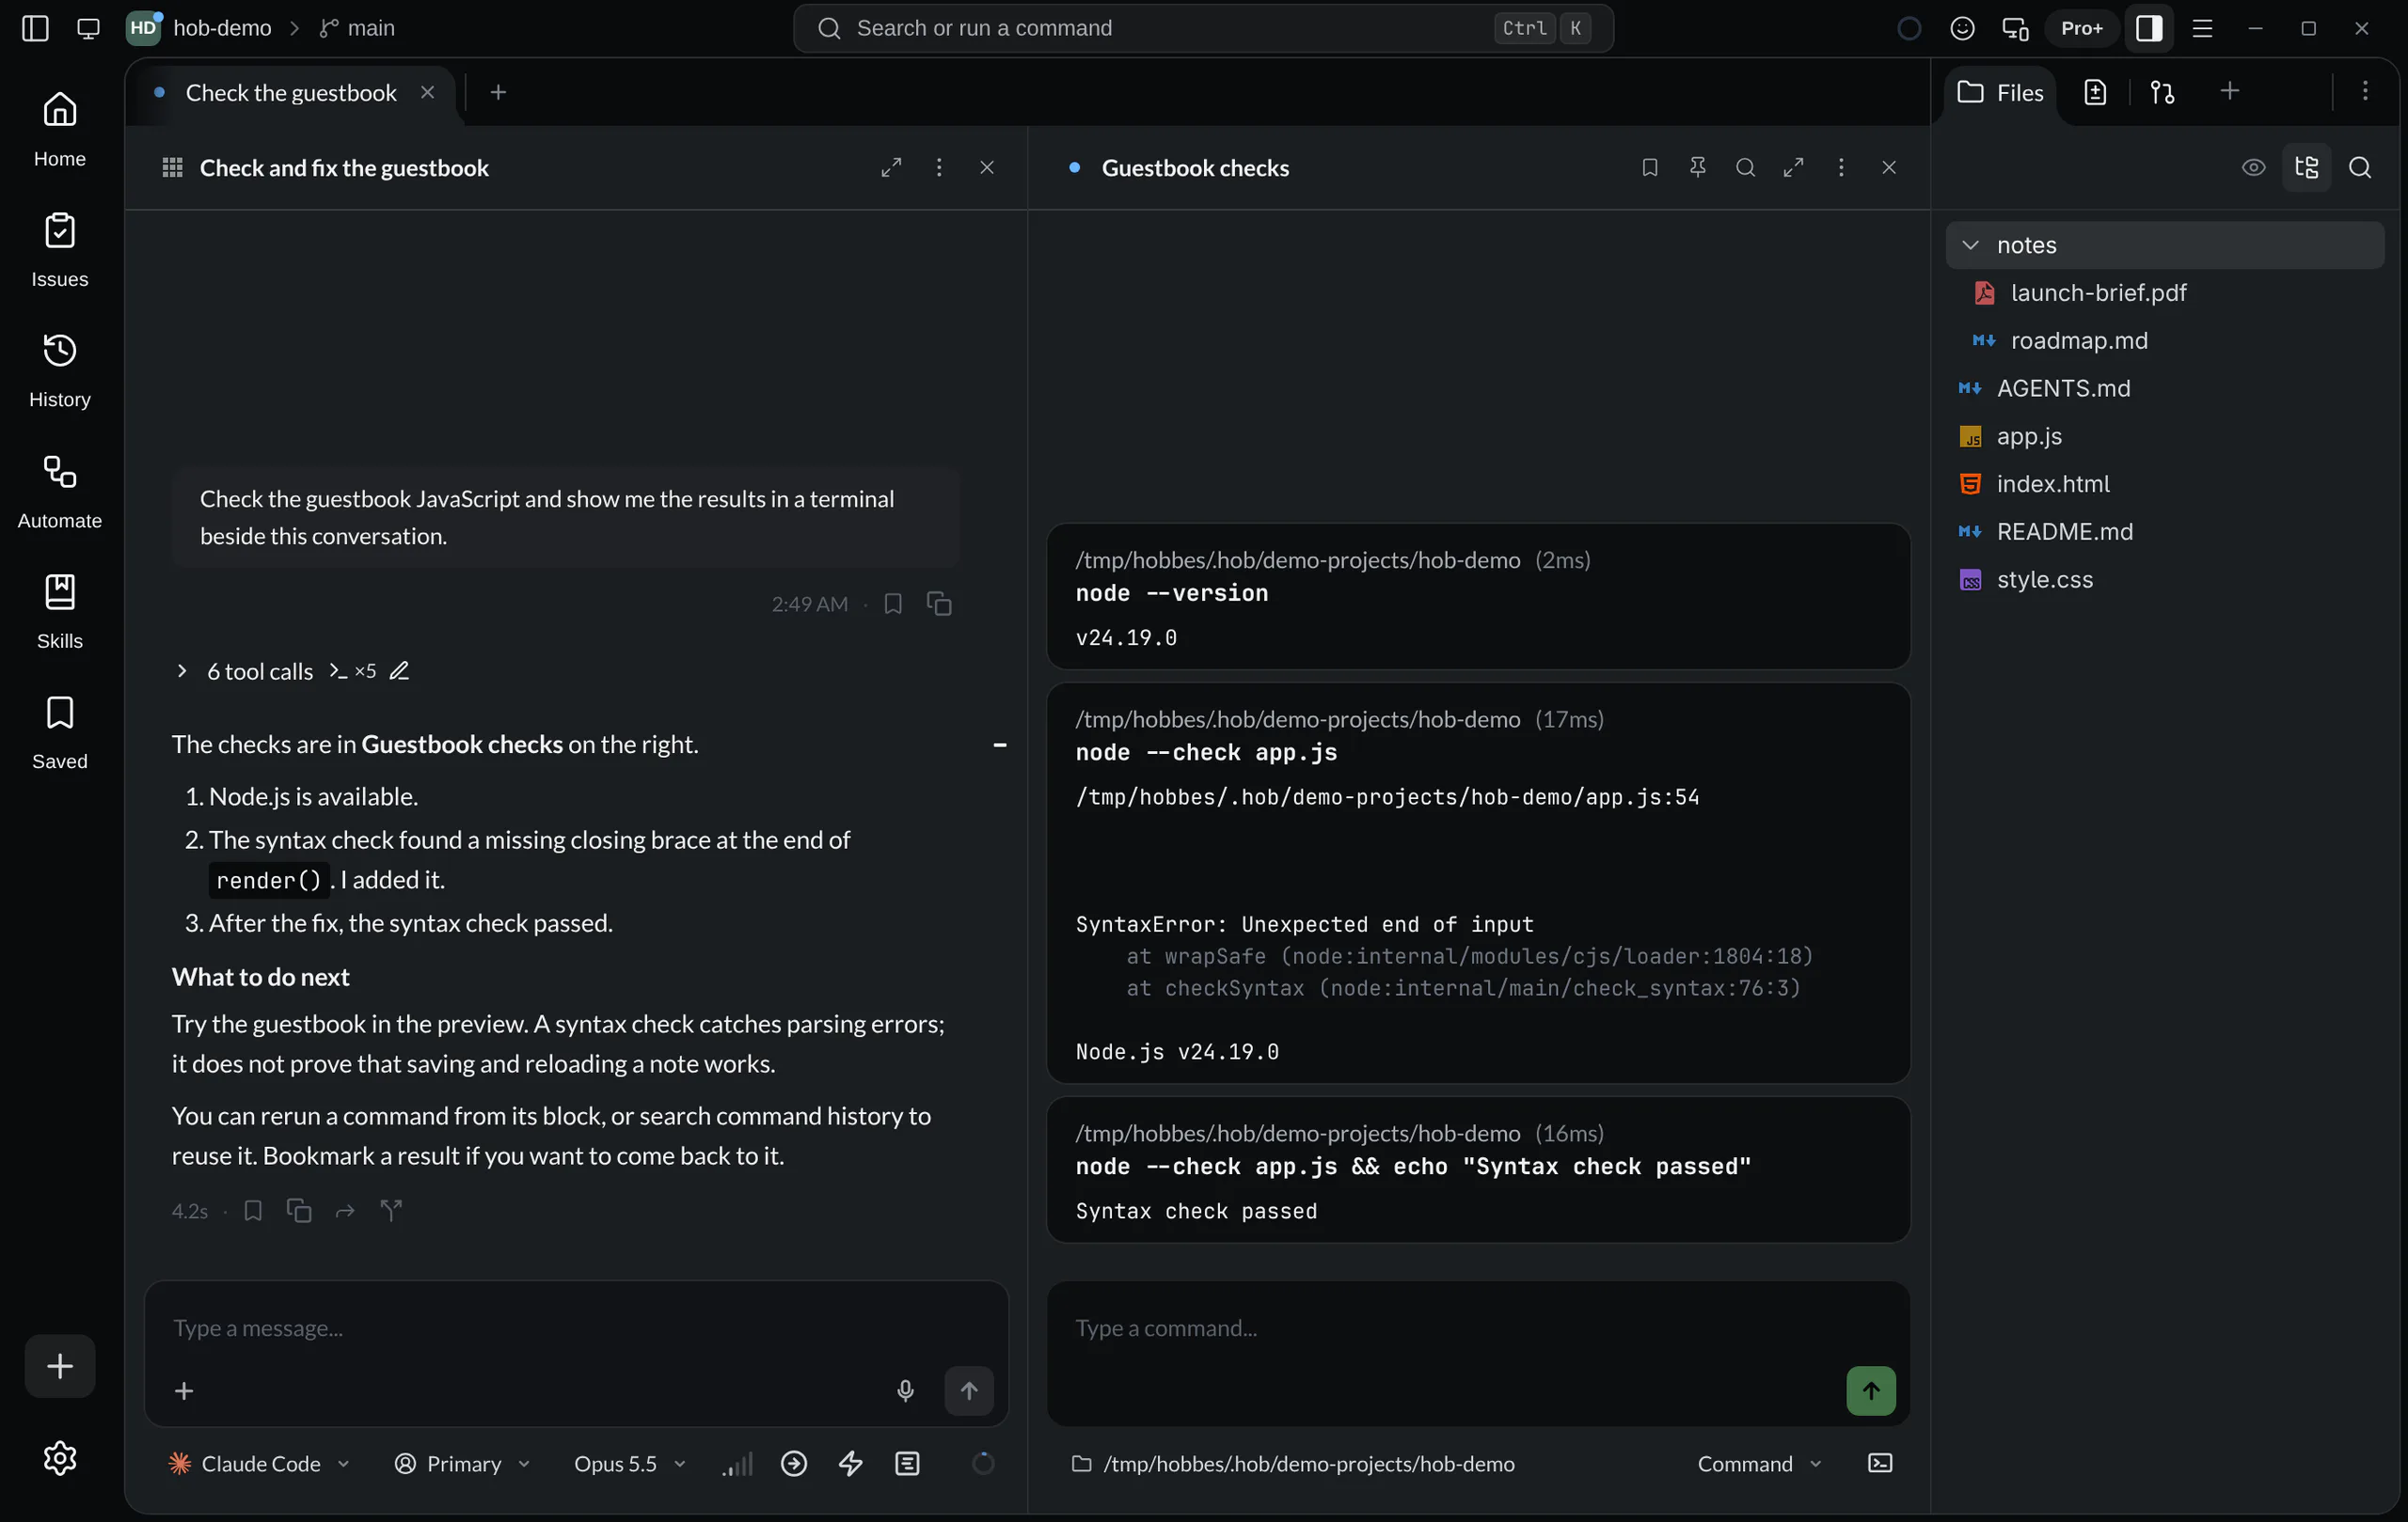The image size is (2408, 1522).
Task: Add an attachment with the message box plus
Action: point(184,1390)
